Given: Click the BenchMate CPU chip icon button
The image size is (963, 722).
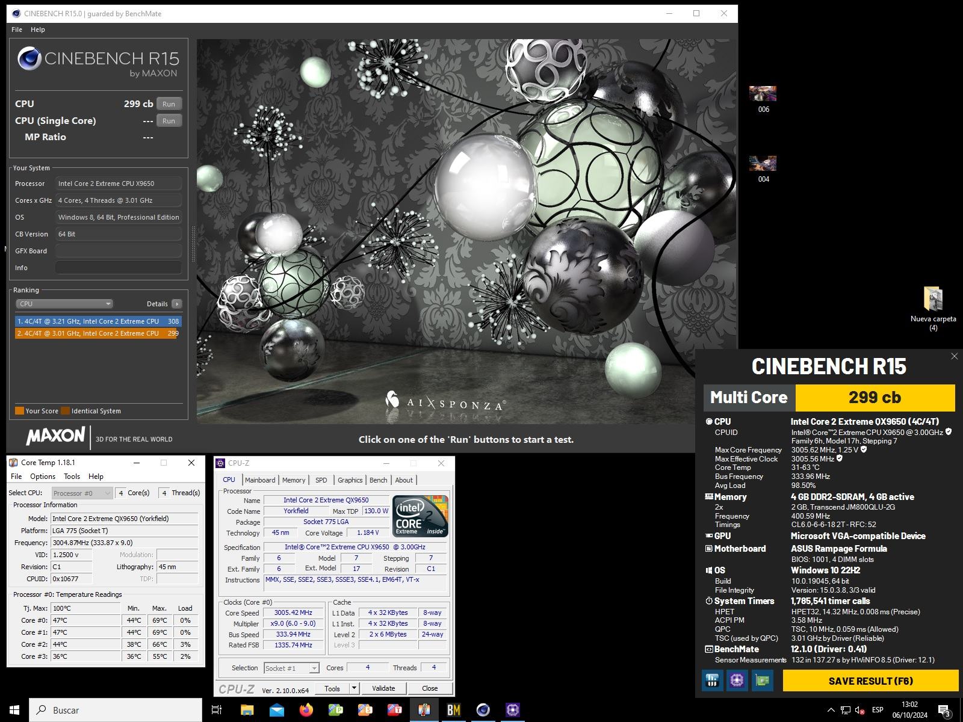Looking at the screenshot, I should [x=737, y=680].
